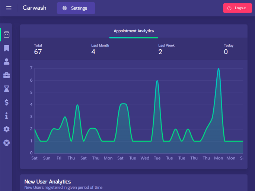This screenshot has width=255, height=191.
Task: Open the user profile sidebar icon
Action: coord(6,62)
